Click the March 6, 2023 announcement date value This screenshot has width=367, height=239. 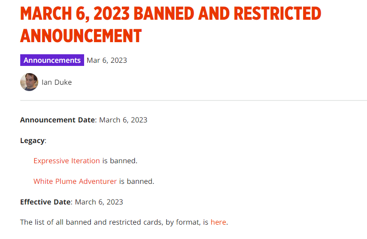(123, 120)
